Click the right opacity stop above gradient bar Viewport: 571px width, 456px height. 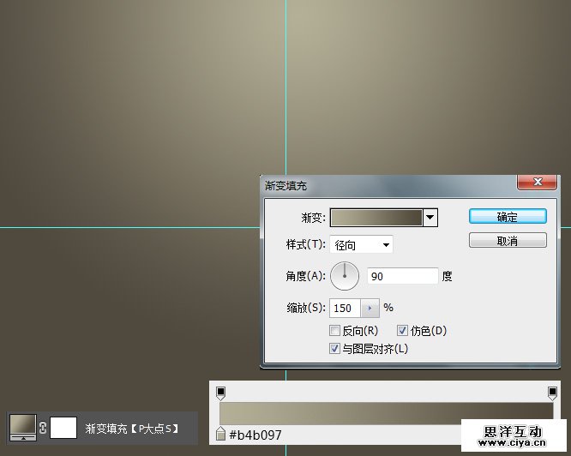[x=553, y=393]
